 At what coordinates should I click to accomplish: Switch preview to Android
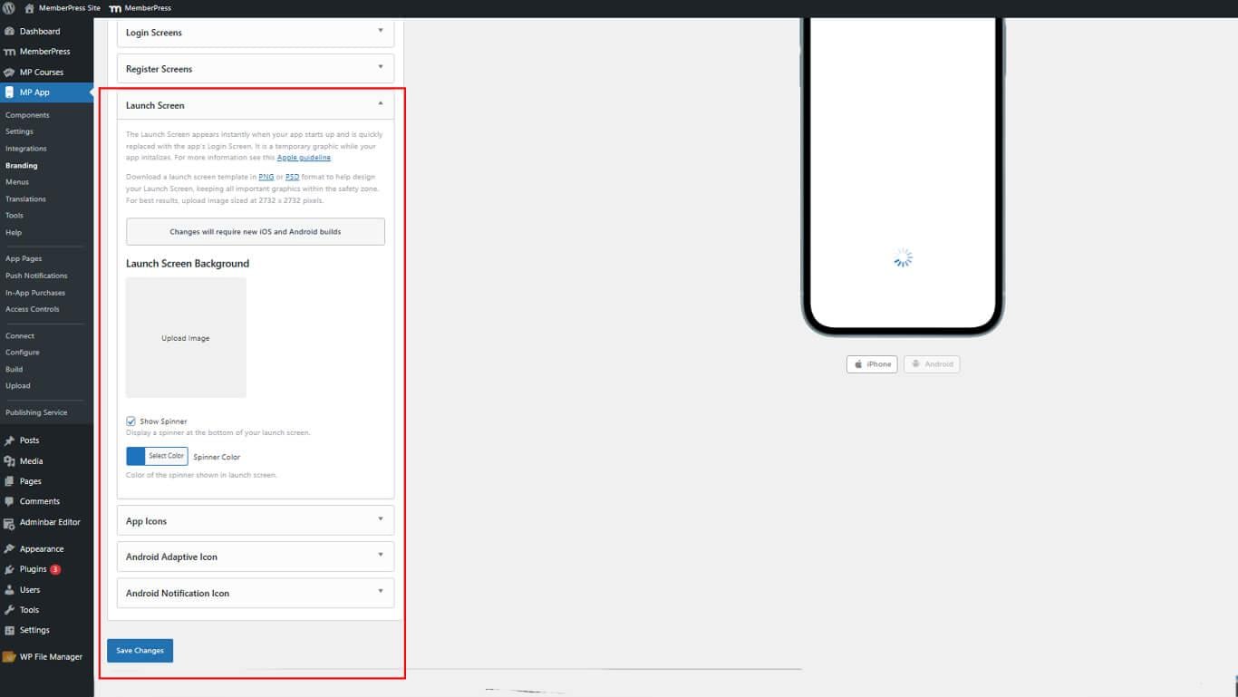click(932, 364)
